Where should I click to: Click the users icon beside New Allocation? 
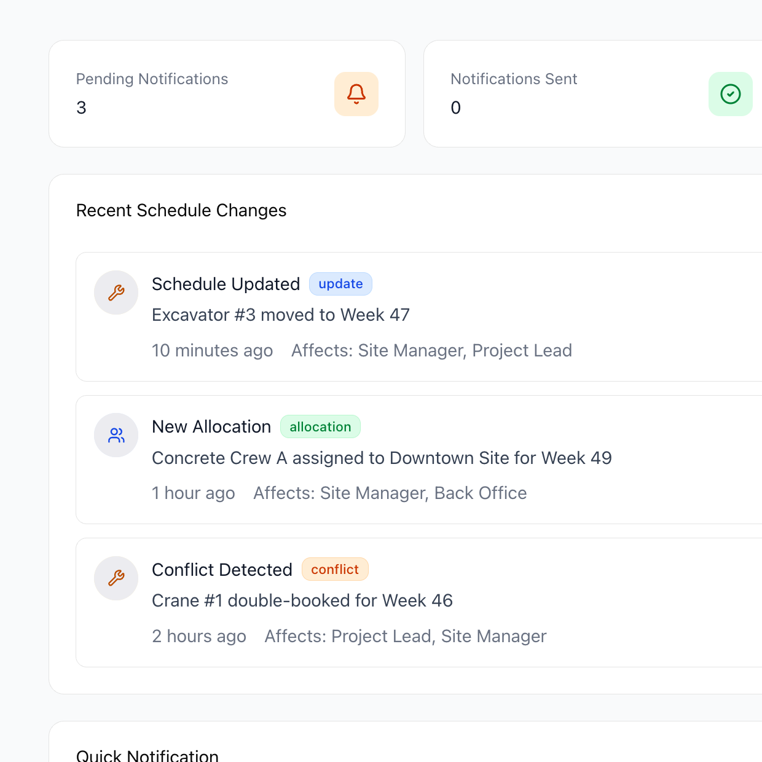click(116, 435)
